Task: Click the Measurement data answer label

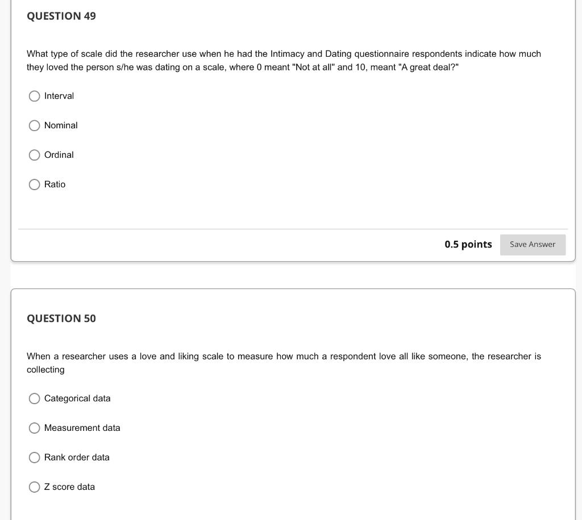Action: [82, 428]
